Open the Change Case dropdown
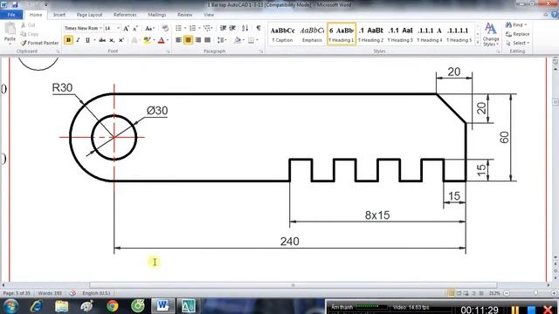This screenshot has width=559, height=314. point(149,28)
